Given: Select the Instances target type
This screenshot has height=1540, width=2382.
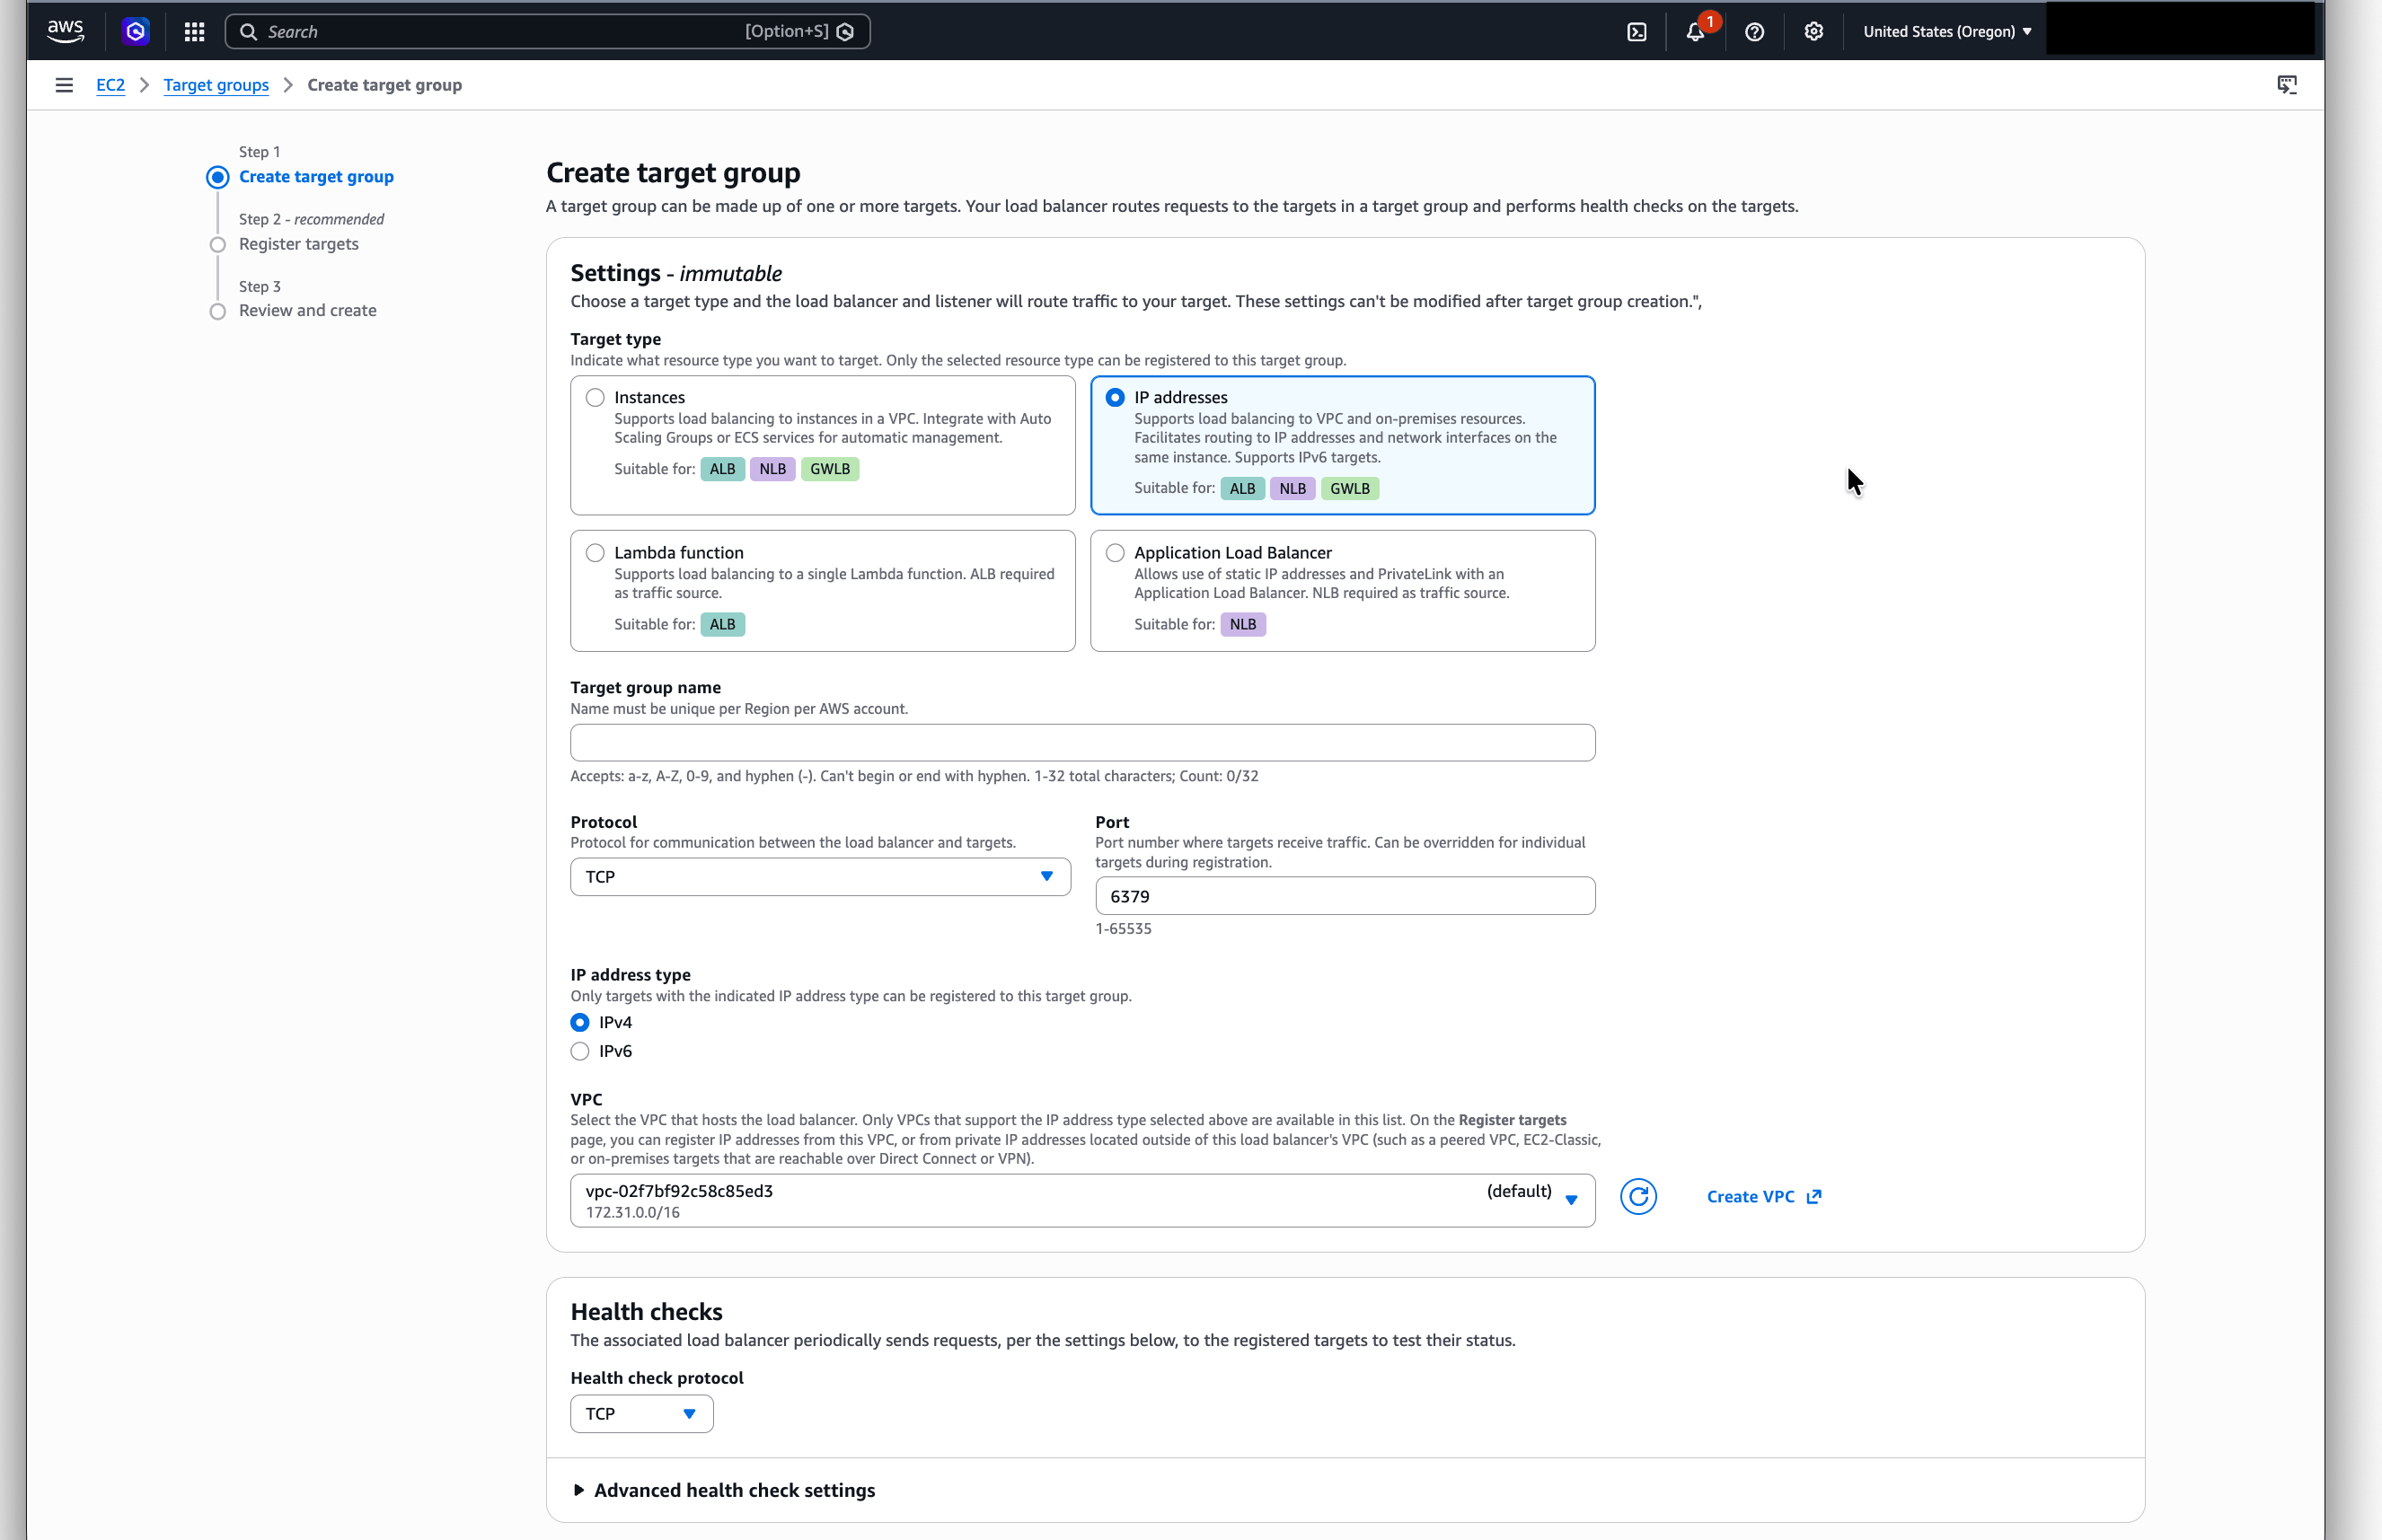Looking at the screenshot, I should [x=595, y=398].
